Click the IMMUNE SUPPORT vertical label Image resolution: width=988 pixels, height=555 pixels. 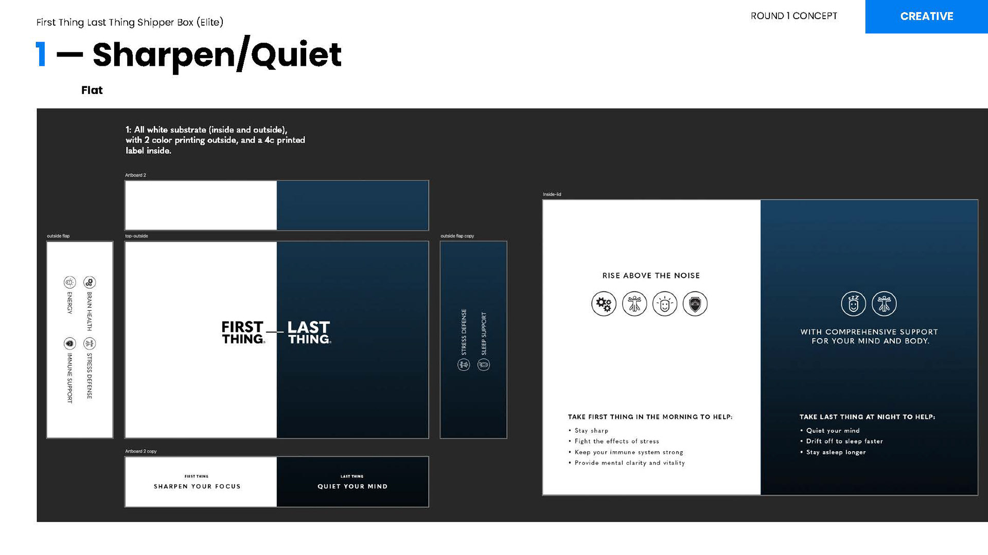tap(69, 378)
